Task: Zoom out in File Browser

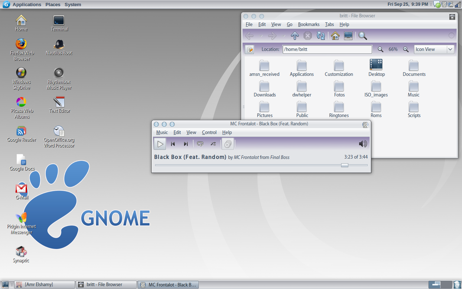Action: pos(380,49)
